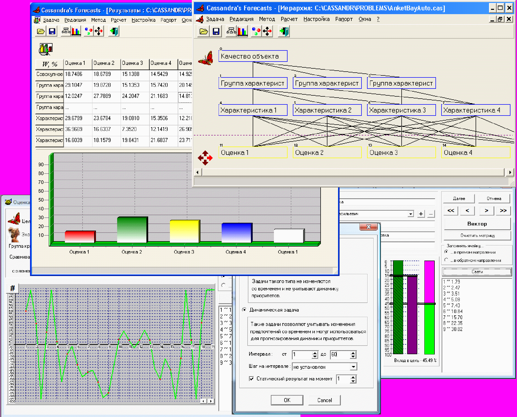The height and width of the screenshot is (417, 517).
Task: Expand the Шаг на интервале dropdown
Action: (x=353, y=367)
